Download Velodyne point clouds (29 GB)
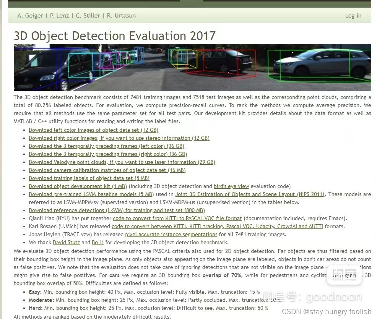The height and width of the screenshot is (319, 377). coord(122,162)
